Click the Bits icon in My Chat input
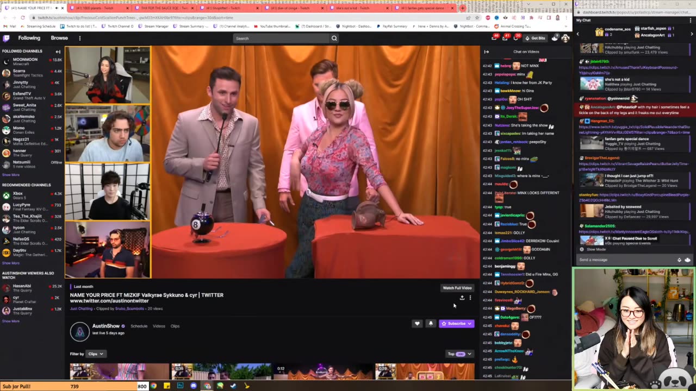696x391 pixels. click(x=679, y=260)
